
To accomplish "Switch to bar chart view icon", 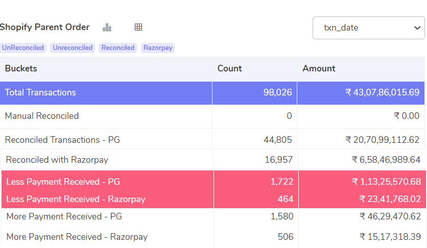I will 107,27.
